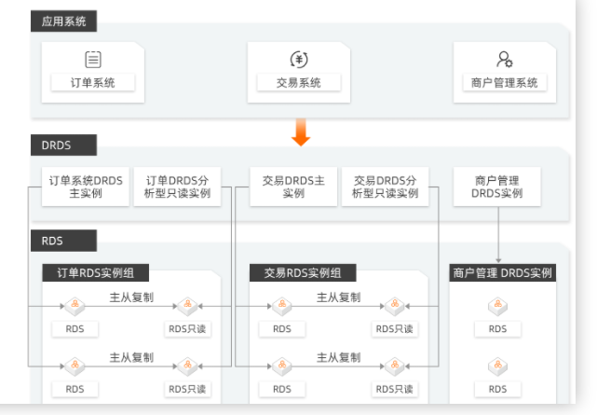The height and width of the screenshot is (415, 597).
Task: Select the 交易DRDS主实例 box
Action: [x=293, y=187]
